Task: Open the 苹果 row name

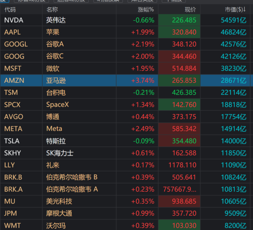Action: 53,32
